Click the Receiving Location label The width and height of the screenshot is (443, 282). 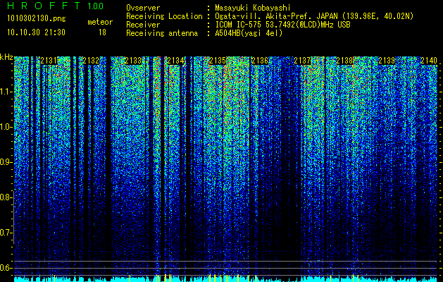164,16
